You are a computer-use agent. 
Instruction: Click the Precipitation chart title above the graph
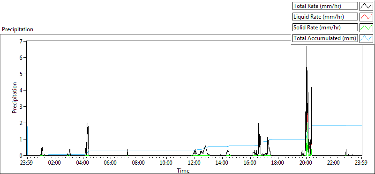(x=17, y=29)
